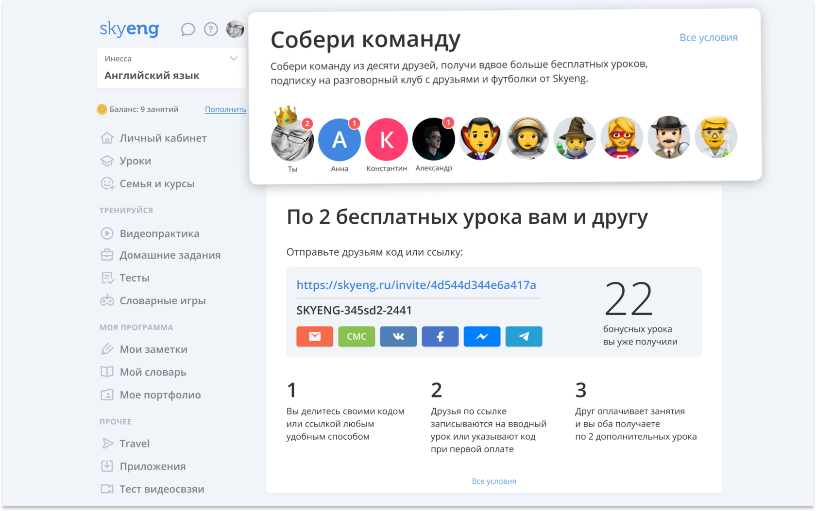
Task: Share invite via Messenger icon
Action: click(x=482, y=336)
